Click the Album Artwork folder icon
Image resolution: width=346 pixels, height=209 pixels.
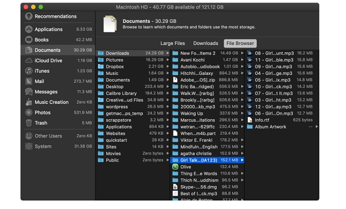[250, 127]
